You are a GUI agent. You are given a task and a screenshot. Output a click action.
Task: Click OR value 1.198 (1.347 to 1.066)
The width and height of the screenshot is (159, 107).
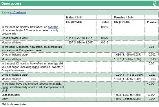click(x=127, y=79)
